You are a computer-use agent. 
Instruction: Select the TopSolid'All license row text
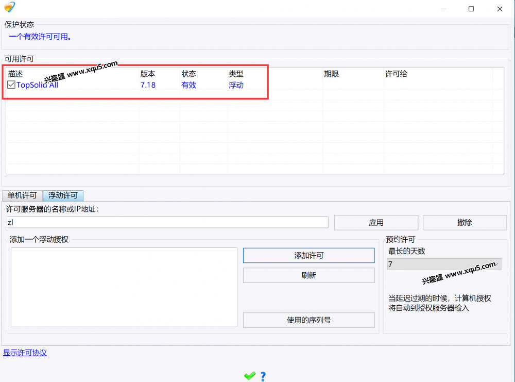tap(38, 85)
